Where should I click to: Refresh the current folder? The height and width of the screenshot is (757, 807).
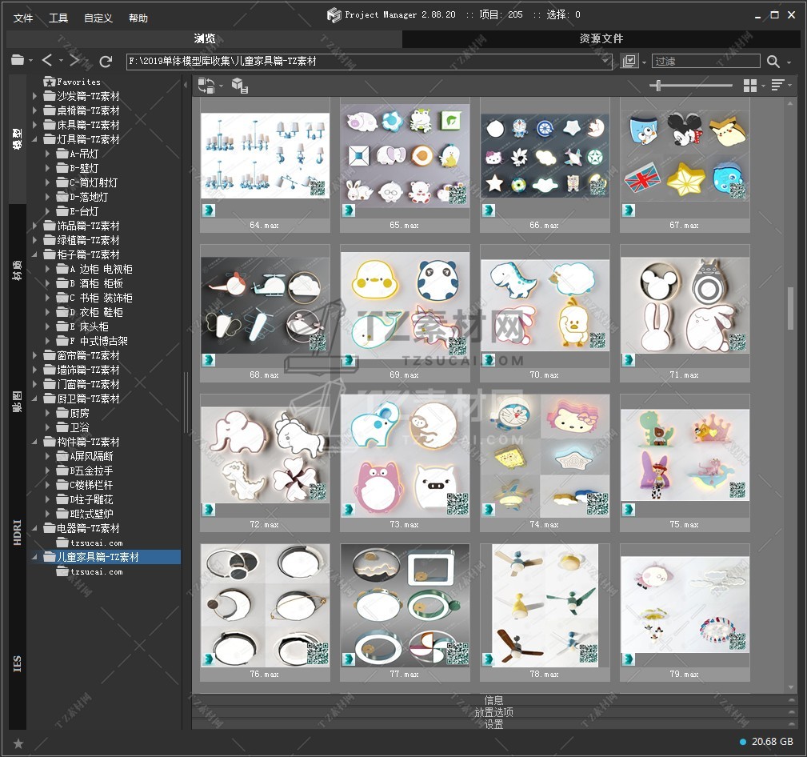(106, 62)
